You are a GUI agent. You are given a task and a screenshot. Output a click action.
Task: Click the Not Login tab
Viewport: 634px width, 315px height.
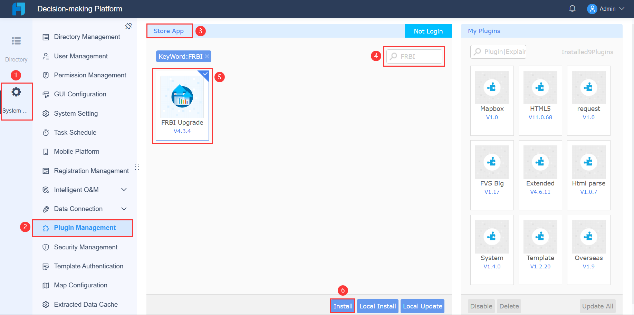click(428, 31)
